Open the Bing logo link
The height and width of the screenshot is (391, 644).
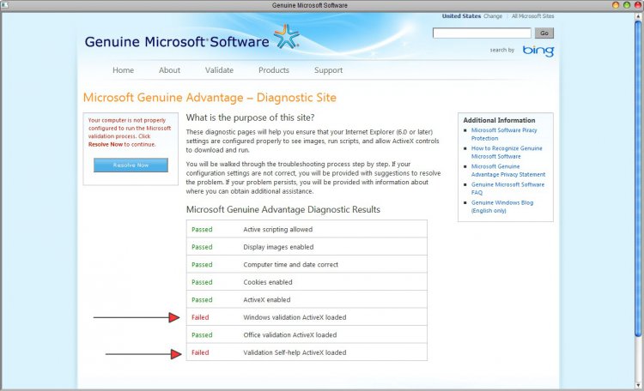tap(538, 51)
